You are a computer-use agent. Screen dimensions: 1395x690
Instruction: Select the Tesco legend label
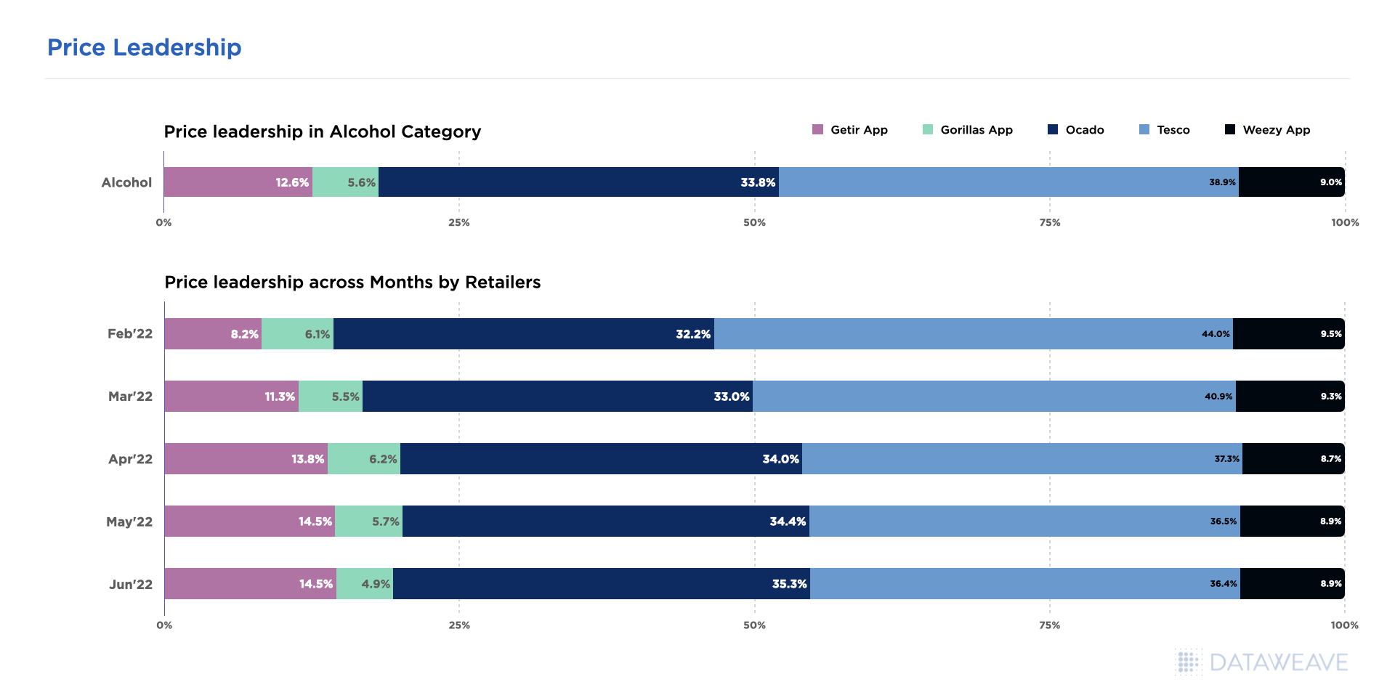point(1173,130)
